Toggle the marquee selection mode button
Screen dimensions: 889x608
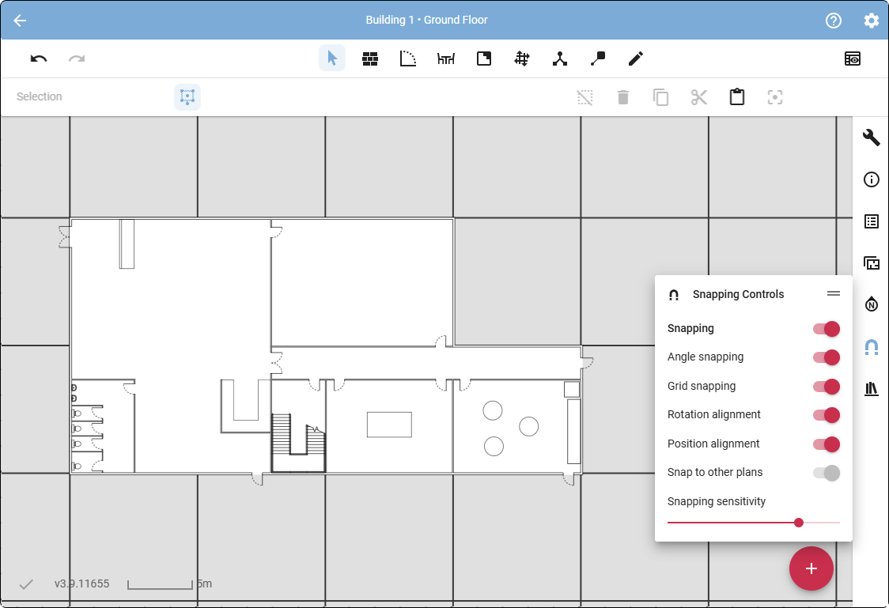coord(187,97)
